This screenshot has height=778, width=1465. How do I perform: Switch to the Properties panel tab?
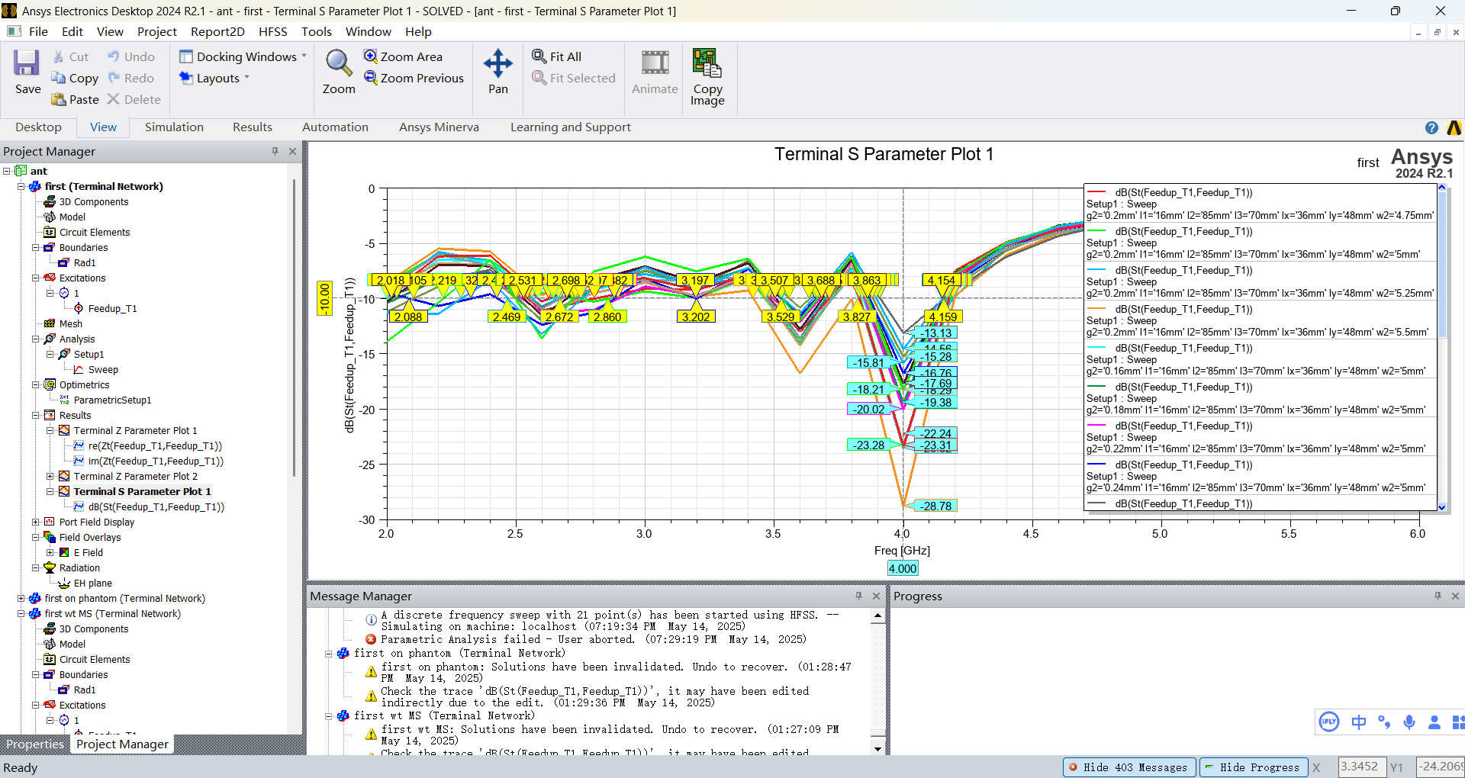tap(35, 744)
